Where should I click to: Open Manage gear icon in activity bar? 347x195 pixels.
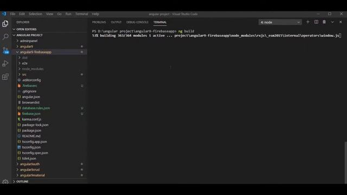click(x=5, y=181)
